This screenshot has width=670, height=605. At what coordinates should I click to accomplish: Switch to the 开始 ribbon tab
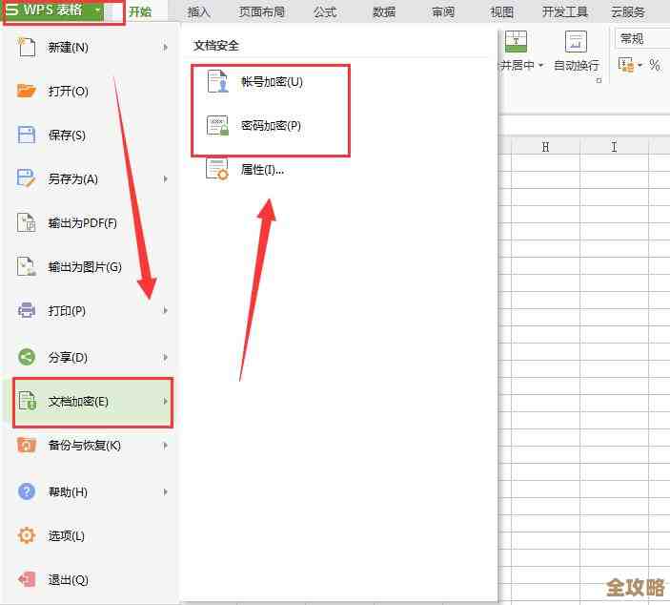point(140,11)
